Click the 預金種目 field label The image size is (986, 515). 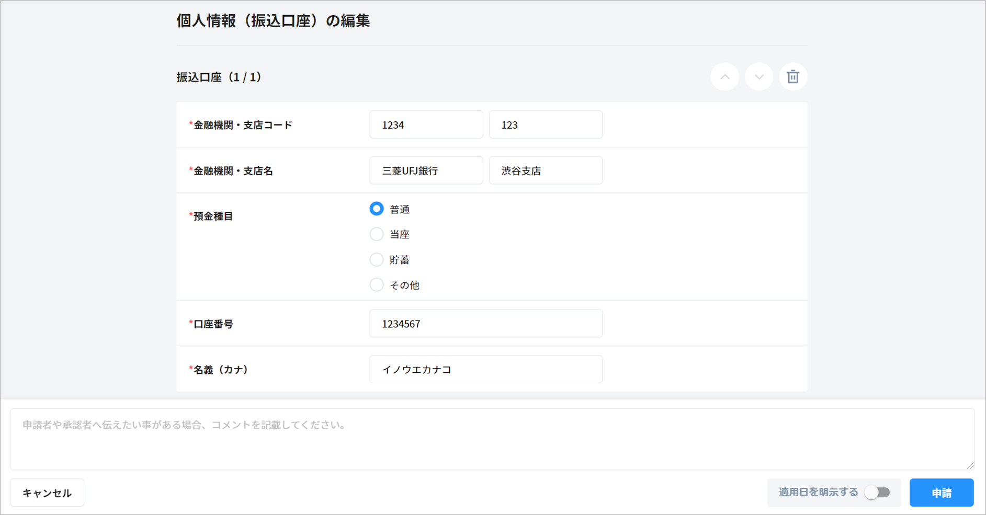tap(213, 216)
